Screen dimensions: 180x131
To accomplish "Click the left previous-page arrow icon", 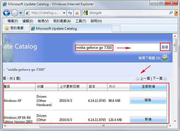I will click(x=137, y=79).
